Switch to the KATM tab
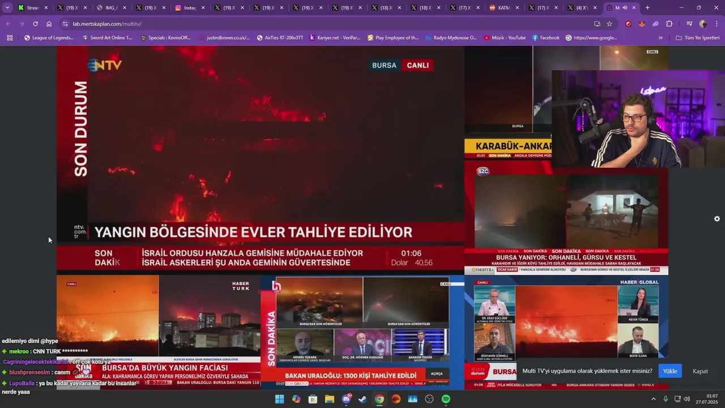725x408 pixels. 503,8
